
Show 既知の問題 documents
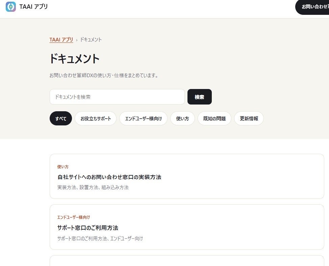[x=214, y=119]
